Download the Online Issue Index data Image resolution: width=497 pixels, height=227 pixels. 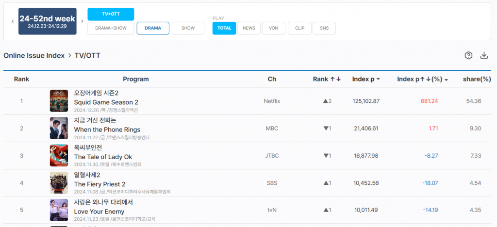[x=484, y=55]
